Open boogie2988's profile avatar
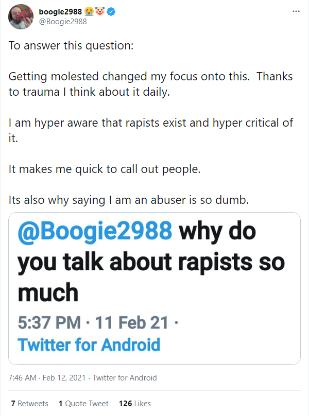This screenshot has height=416, width=309. (x=21, y=16)
